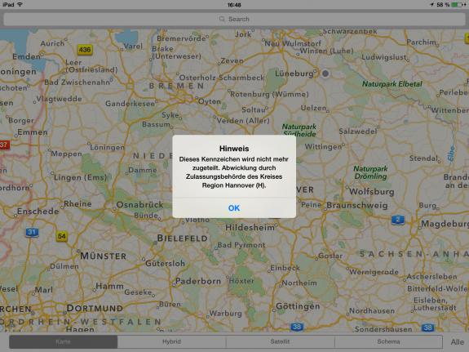Viewport: 469px width, 352px height.
Task: Choose the Schema view tab
Action: pyautogui.click(x=388, y=341)
